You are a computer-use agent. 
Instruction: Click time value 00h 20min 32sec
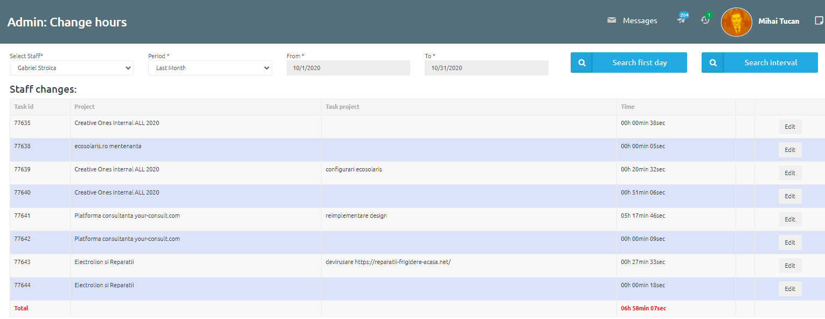[643, 169]
